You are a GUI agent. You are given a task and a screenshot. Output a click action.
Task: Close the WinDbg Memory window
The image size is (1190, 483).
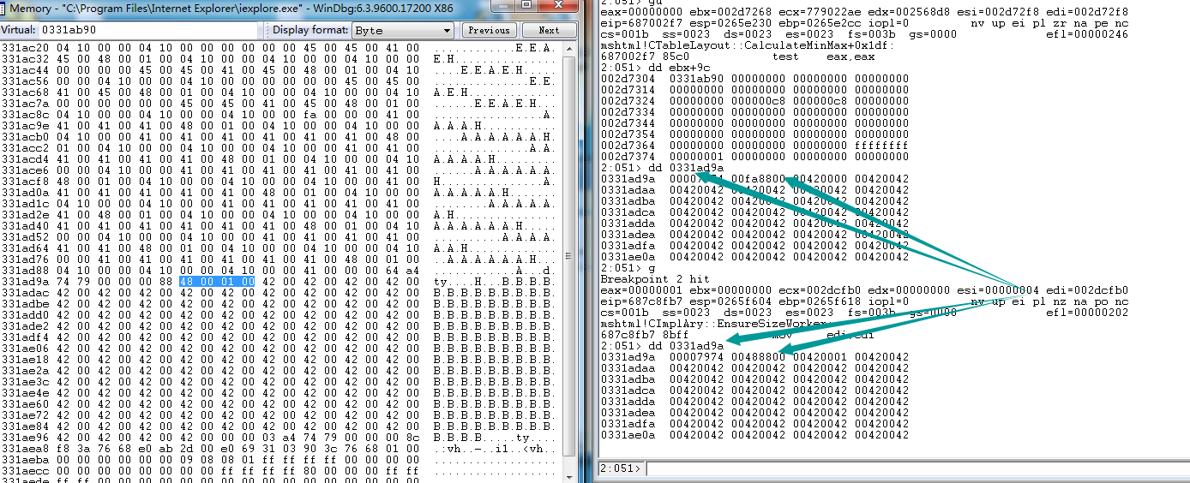pyautogui.click(x=558, y=7)
